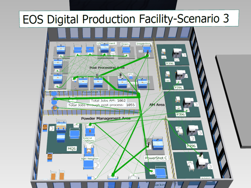Viewport: 251px width, 188px height.
Task: Select the Post Processing Area label
Action: click(x=107, y=68)
